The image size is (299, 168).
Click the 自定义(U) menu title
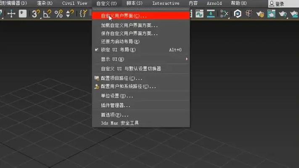(x=106, y=3)
